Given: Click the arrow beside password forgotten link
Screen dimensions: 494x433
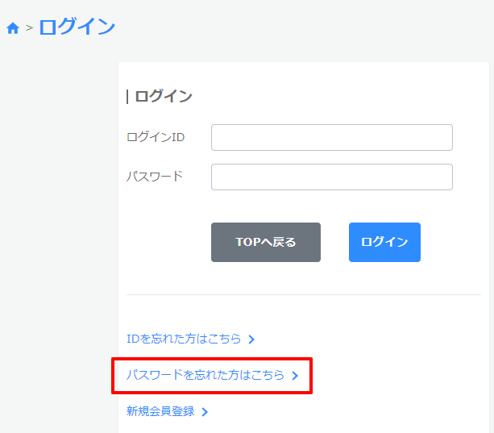Looking at the screenshot, I should click(x=295, y=376).
